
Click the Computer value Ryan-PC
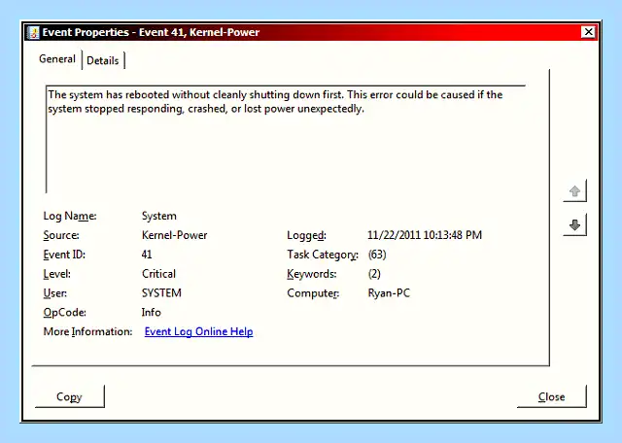389,293
